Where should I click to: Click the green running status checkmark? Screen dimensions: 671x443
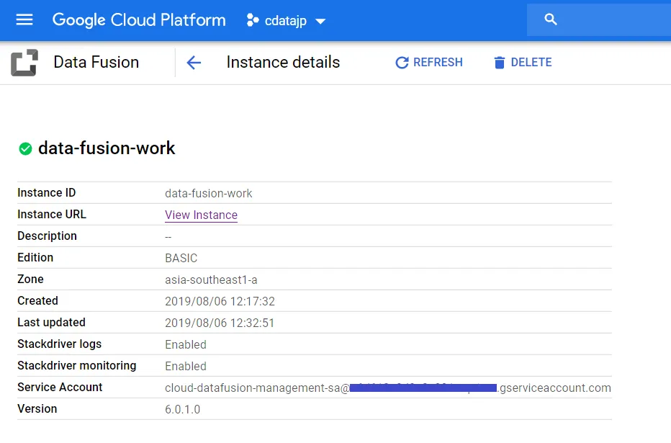25,149
